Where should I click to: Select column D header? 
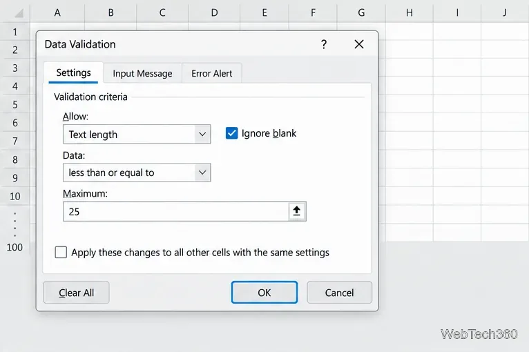point(214,13)
